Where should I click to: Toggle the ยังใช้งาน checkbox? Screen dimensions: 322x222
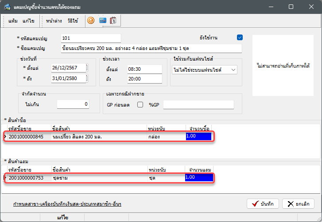[240, 38]
